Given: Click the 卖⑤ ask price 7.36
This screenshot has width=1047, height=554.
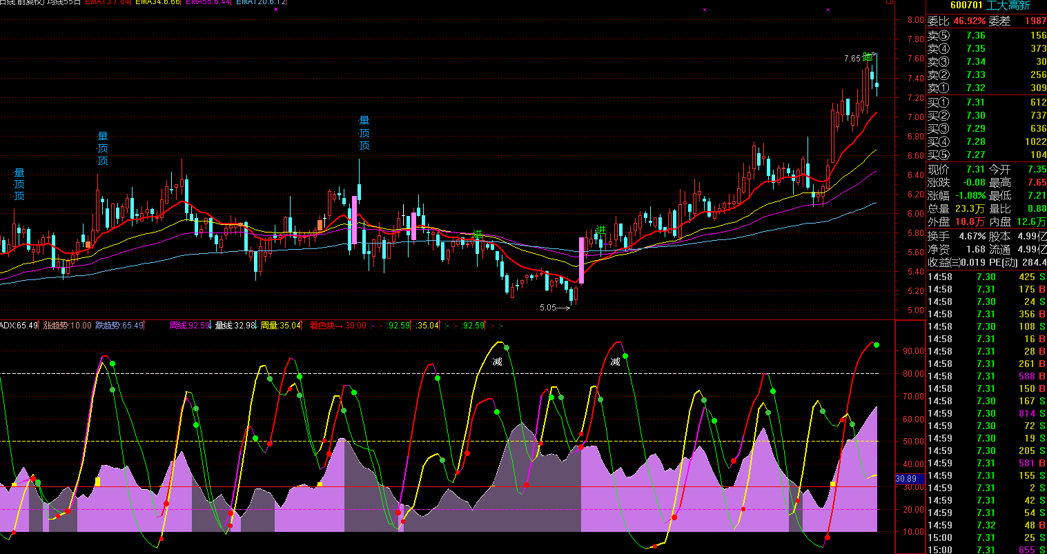Looking at the screenshot, I should click(x=976, y=36).
